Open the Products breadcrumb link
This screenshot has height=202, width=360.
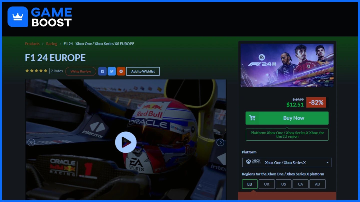point(32,44)
